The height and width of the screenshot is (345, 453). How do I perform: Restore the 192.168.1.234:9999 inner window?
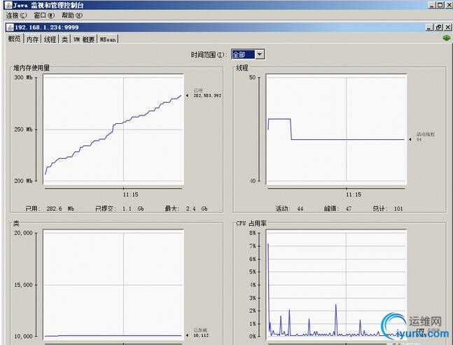(438, 27)
